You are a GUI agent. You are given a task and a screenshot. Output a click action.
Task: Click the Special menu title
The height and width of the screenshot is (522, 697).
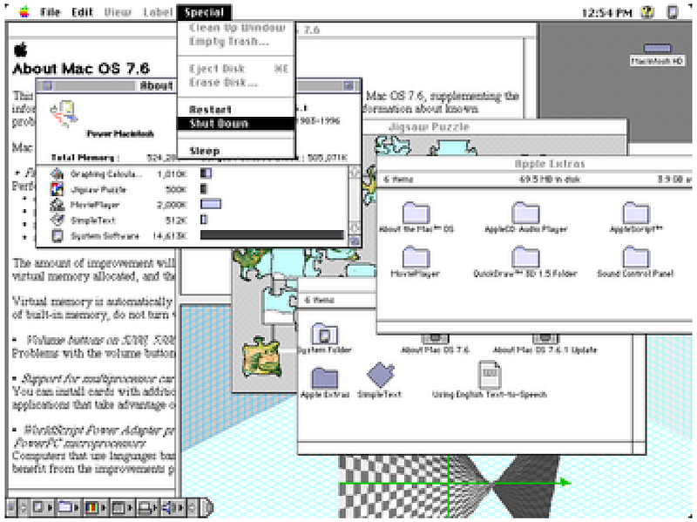[204, 12]
